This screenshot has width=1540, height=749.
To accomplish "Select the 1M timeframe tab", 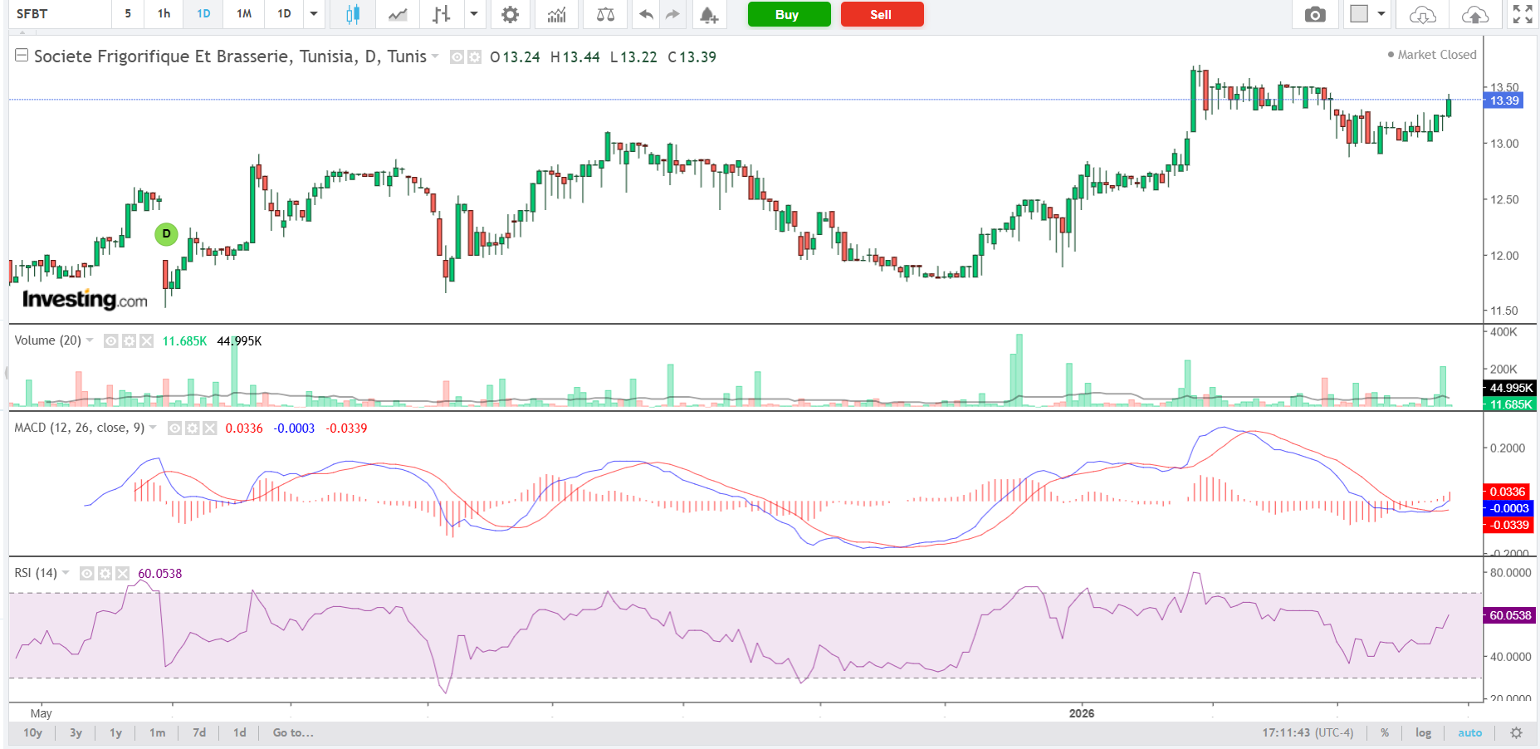I will click(243, 14).
